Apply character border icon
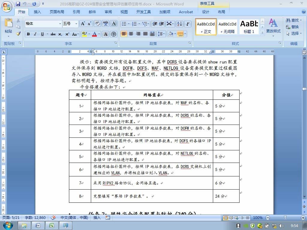This screenshot has height=230, width=307. (x=114, y=24)
